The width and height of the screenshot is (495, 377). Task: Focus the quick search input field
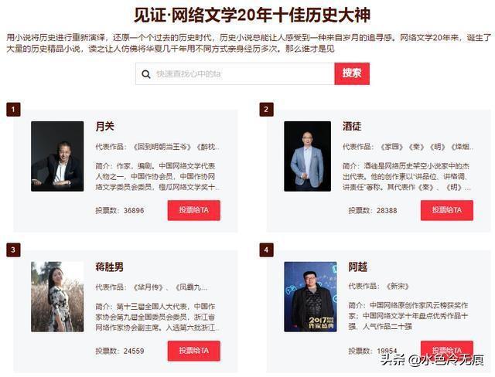point(235,73)
